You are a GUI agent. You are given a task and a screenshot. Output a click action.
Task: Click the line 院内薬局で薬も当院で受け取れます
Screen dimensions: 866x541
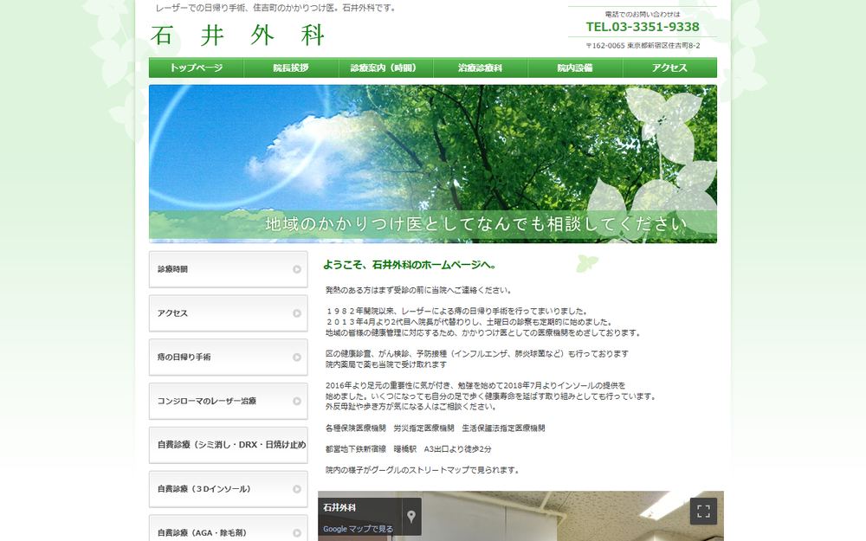385,365
